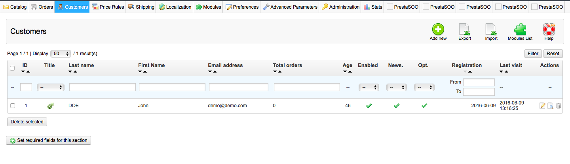Open the Advanced Parameters menu tab
The width and height of the screenshot is (570, 164).
pos(290,7)
